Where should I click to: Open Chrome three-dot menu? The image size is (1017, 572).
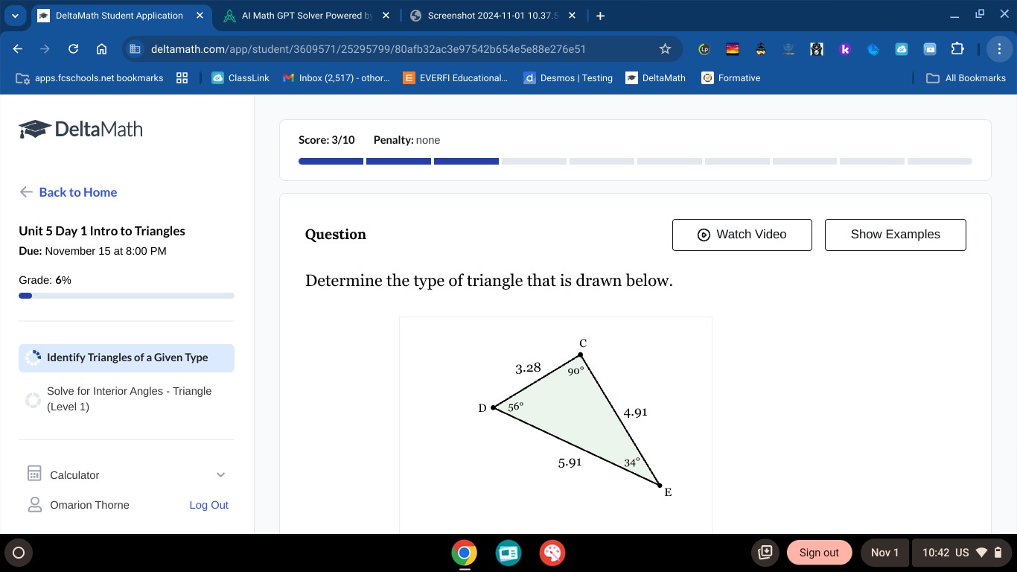pos(999,49)
